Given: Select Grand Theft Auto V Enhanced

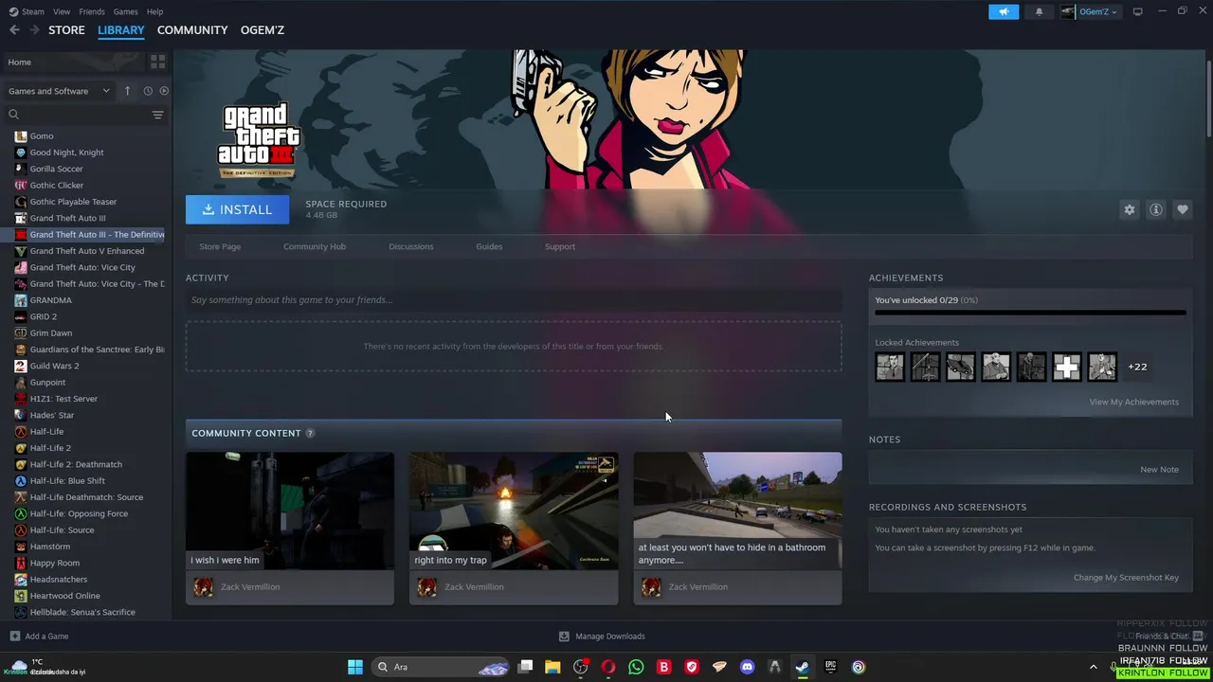Looking at the screenshot, I should pyautogui.click(x=85, y=251).
